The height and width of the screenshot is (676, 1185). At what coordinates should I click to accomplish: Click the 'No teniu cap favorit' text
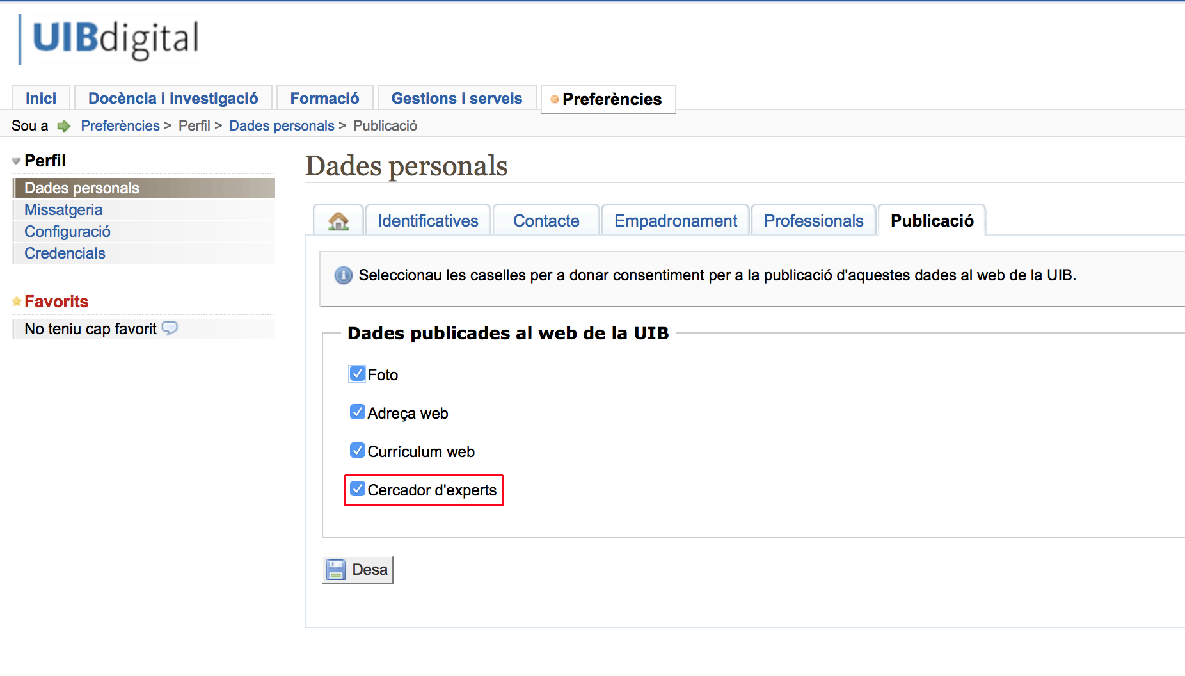pyautogui.click(x=90, y=329)
